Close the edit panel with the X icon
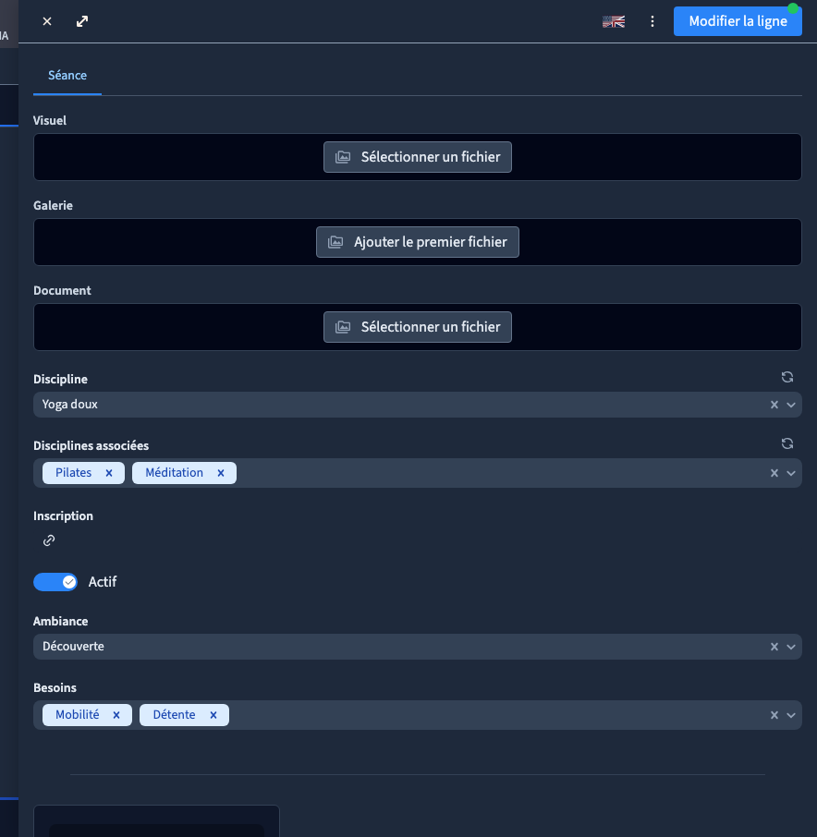 47,21
